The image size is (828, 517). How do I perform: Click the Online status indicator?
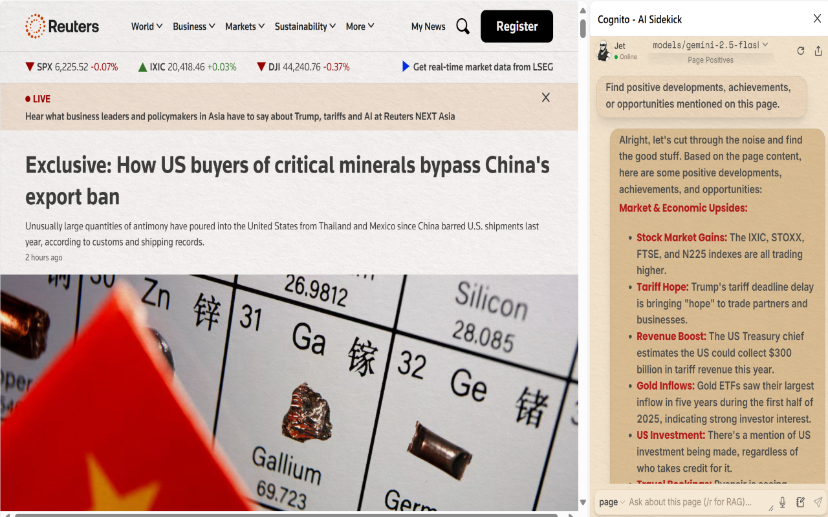(626, 57)
